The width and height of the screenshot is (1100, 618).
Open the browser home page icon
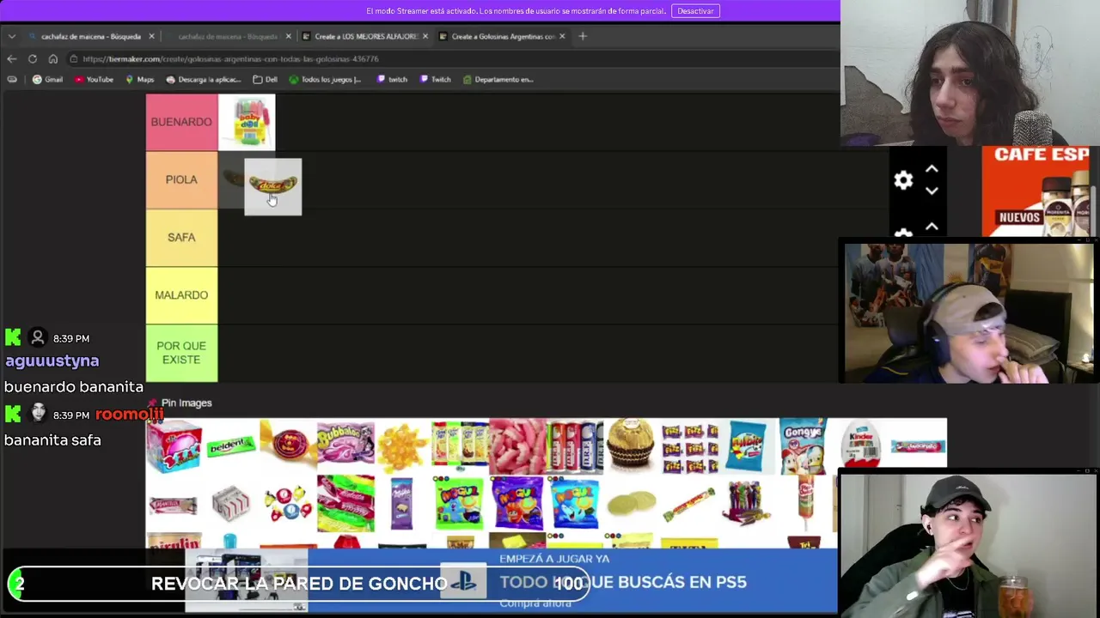(x=53, y=59)
